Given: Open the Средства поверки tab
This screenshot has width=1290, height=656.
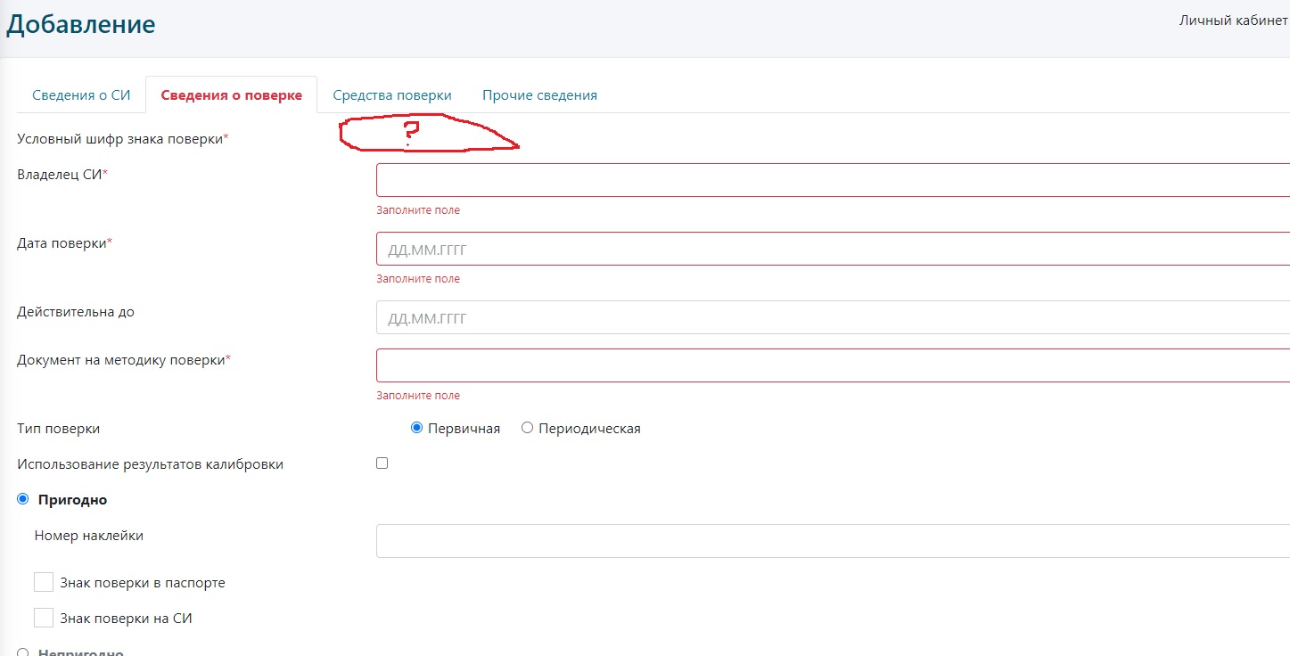Looking at the screenshot, I should pyautogui.click(x=392, y=95).
